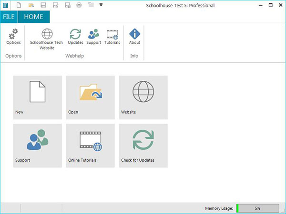Open the FILE menu tab

tap(9, 17)
